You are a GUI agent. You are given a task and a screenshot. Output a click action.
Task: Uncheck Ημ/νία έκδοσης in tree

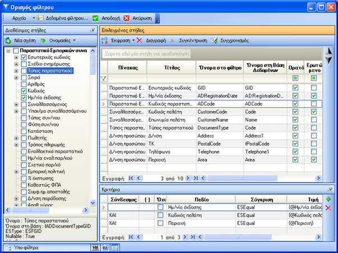[24, 98]
